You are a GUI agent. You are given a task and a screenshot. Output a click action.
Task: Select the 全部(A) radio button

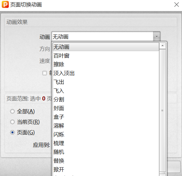12,111
